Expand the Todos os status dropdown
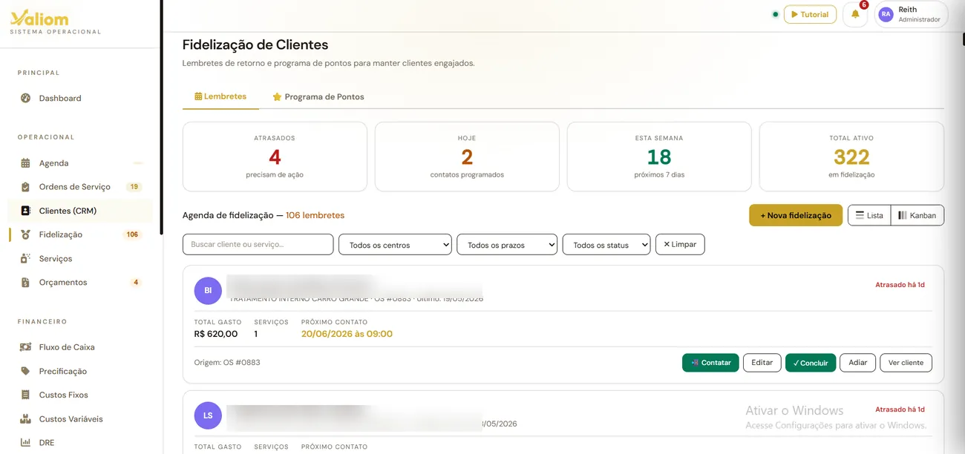 (606, 245)
